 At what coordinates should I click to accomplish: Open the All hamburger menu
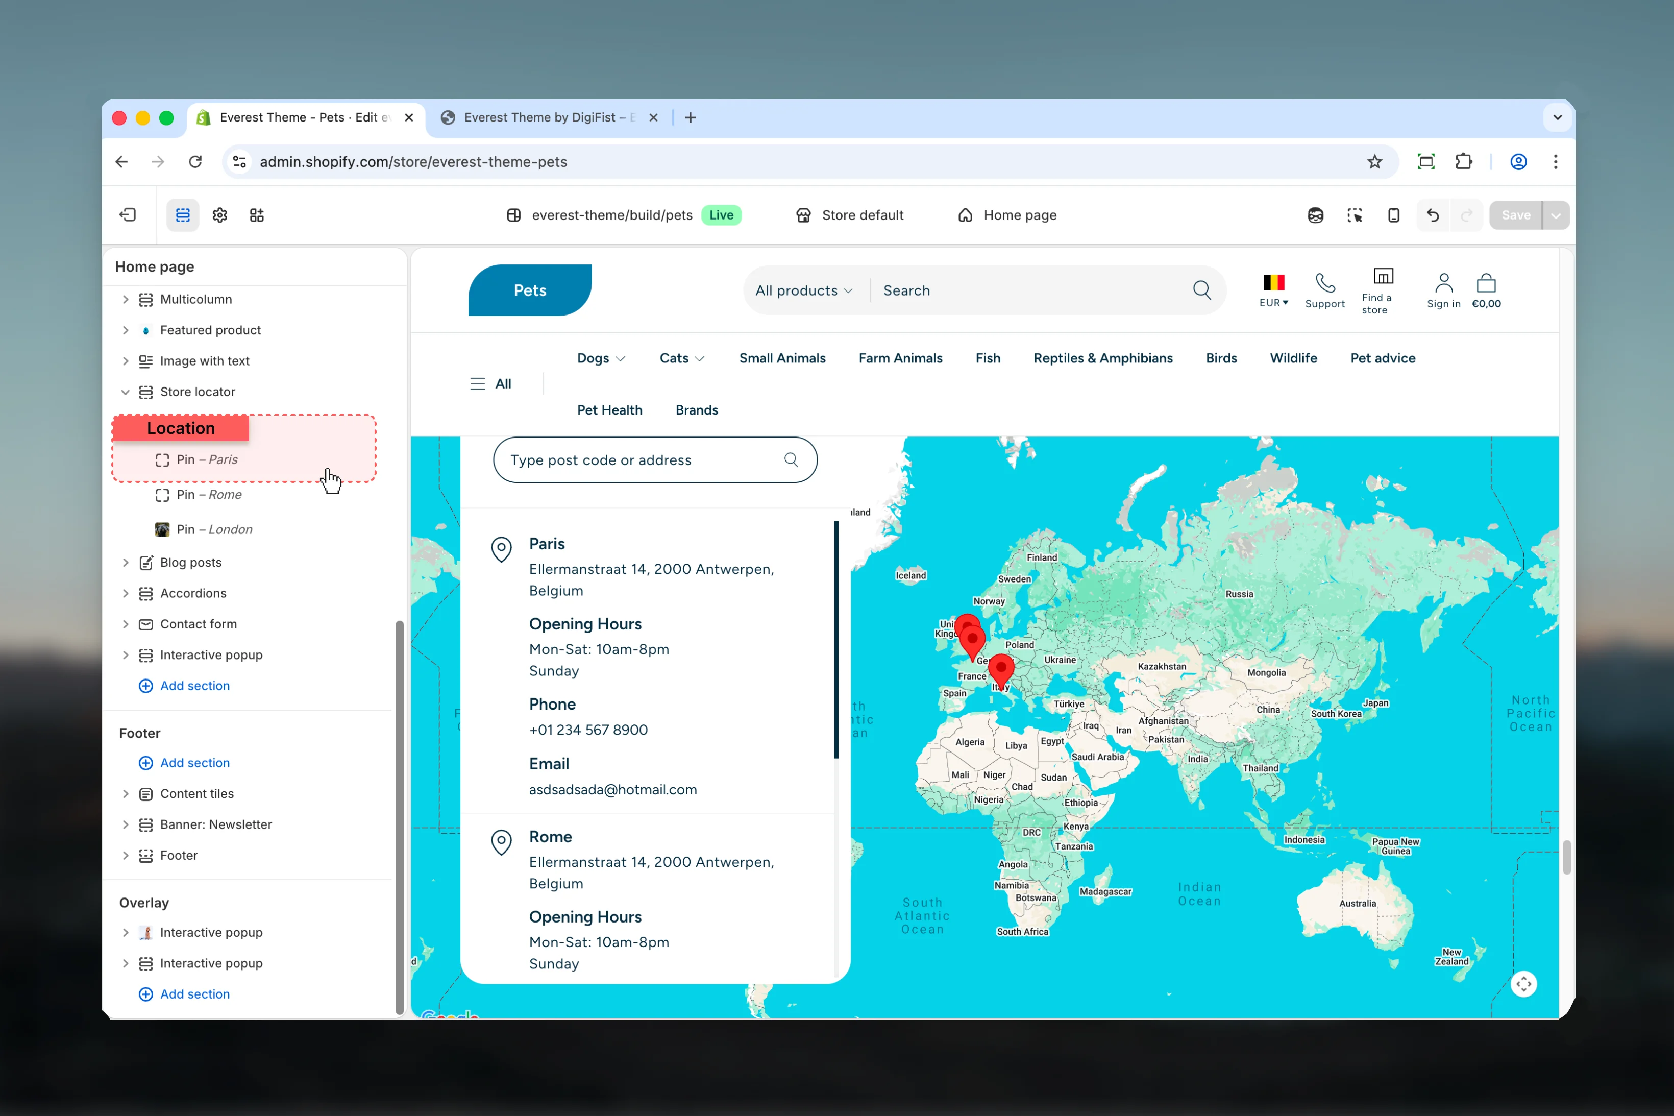490,383
